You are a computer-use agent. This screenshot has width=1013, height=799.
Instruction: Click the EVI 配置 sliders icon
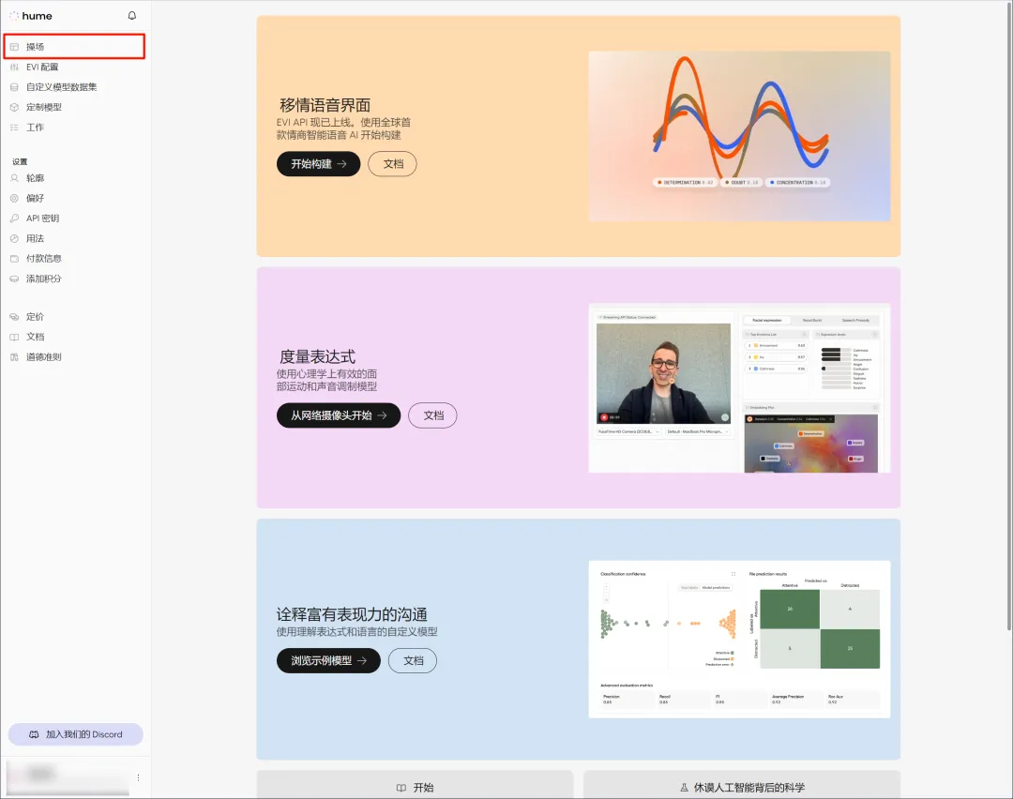14,68
